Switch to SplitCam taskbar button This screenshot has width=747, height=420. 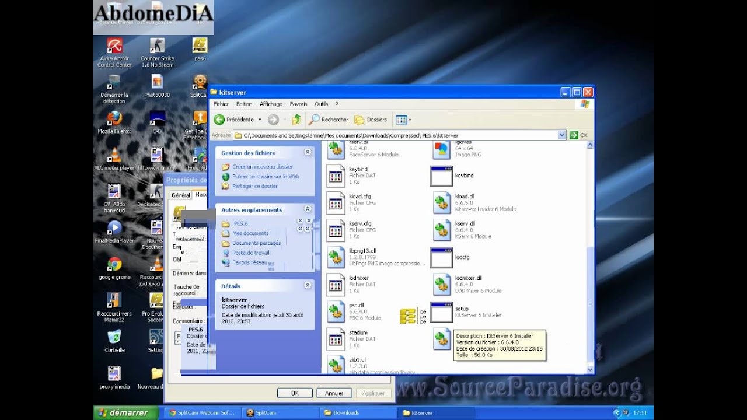coord(279,412)
